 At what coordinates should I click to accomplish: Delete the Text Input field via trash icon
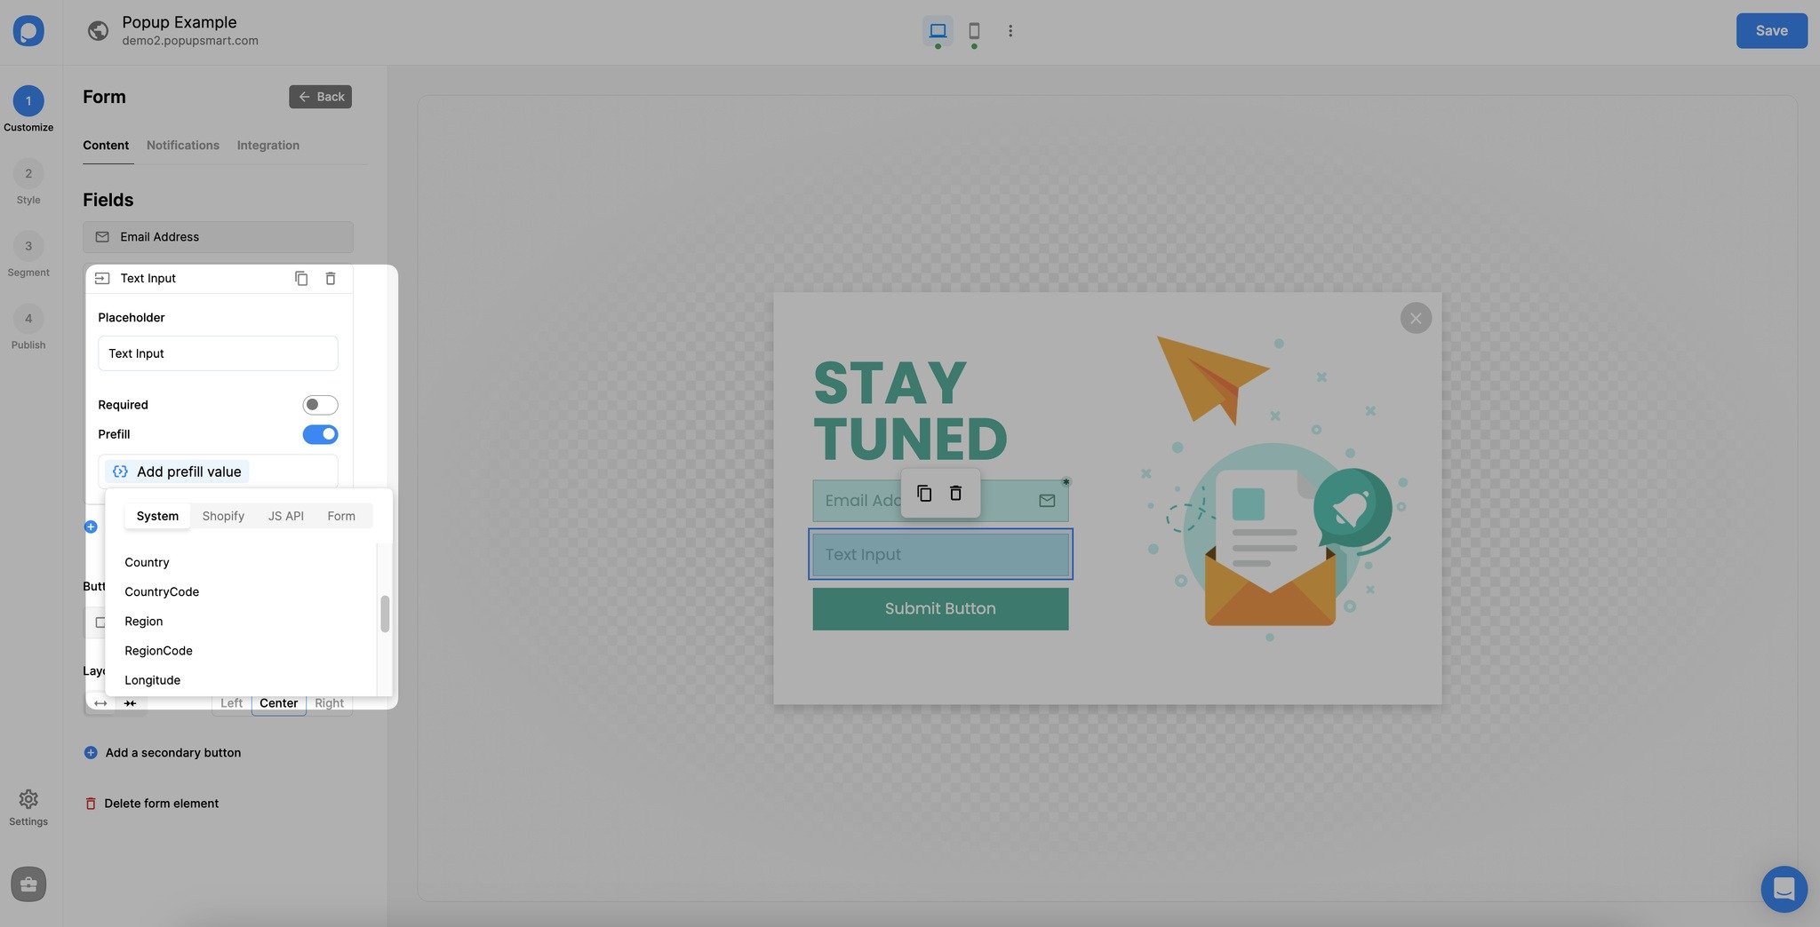(331, 279)
